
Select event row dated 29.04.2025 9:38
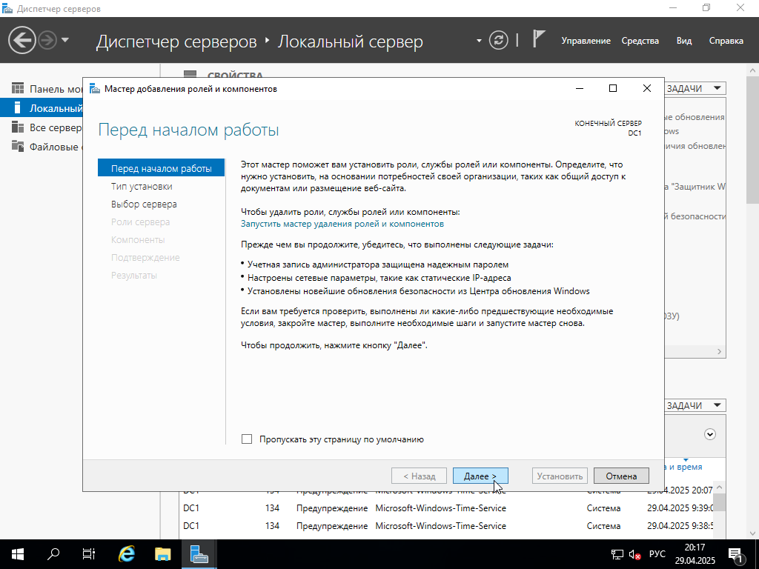(x=447, y=526)
